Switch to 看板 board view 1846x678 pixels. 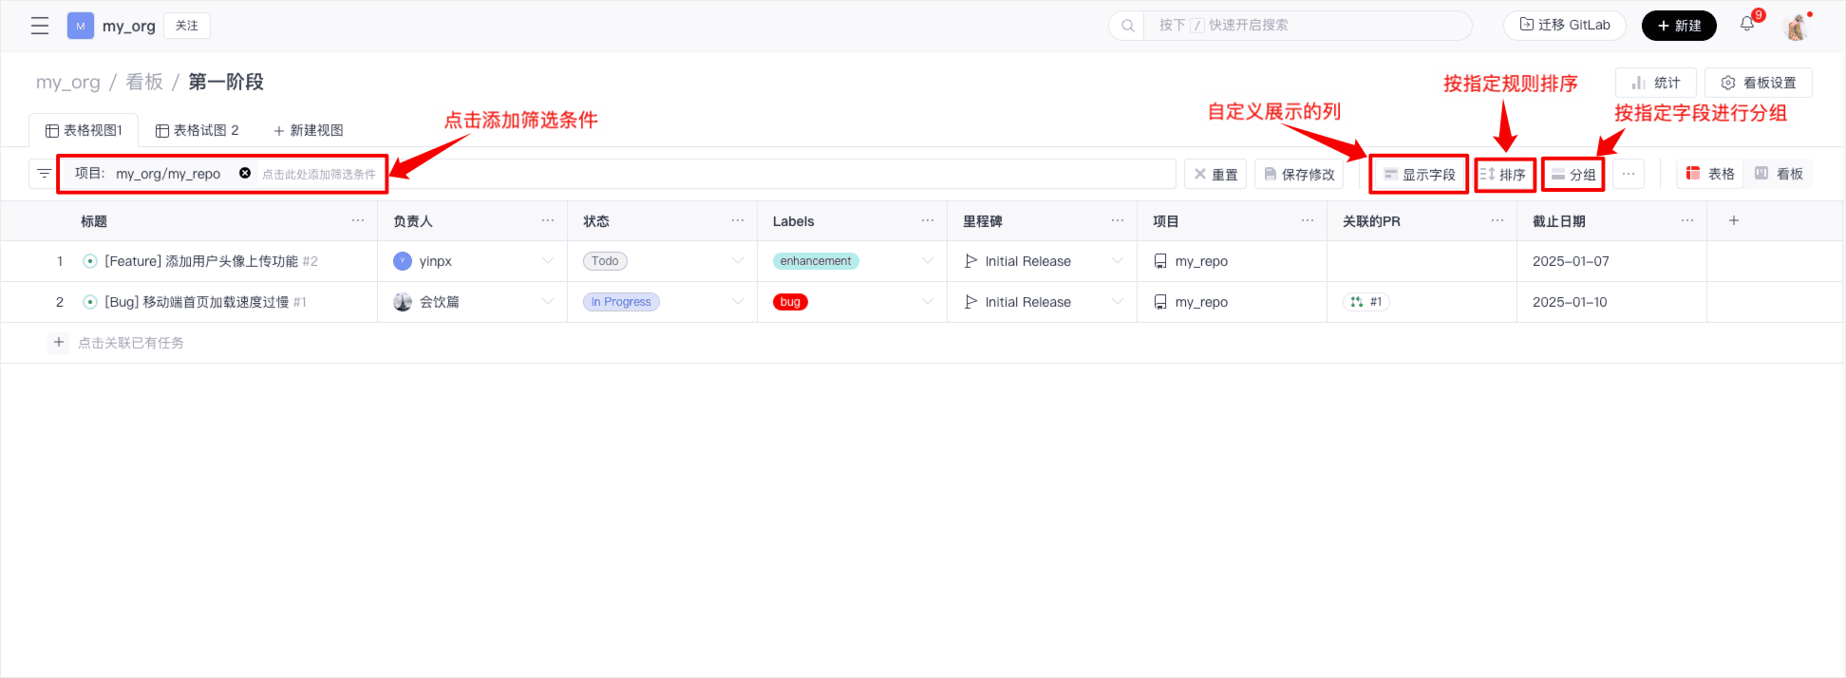pos(1779,174)
